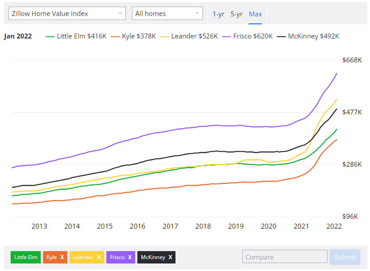Open the Zillow Home Value Index dropdown
This screenshot has height=271, width=370.
point(67,13)
